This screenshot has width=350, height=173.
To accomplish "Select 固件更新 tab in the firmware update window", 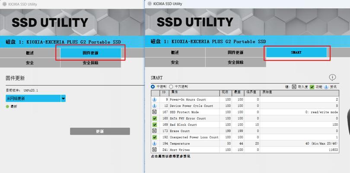I will tap(91, 53).
